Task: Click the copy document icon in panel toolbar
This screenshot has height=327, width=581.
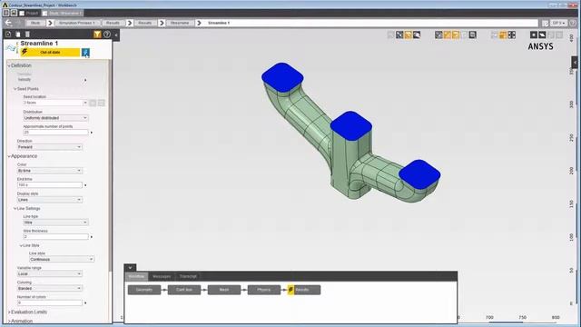Action: pyautogui.click(x=18, y=35)
